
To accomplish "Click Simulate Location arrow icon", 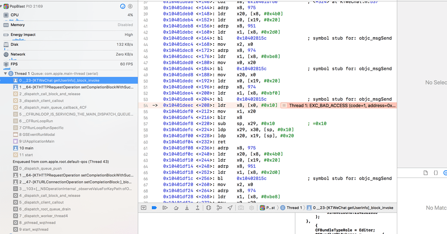I will click(x=230, y=208).
